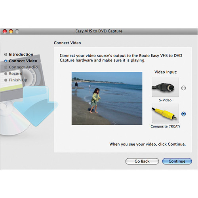Viewport: 198px width, 198px height.
Task: Click 'When you see your video' instruction
Action: [x=148, y=144]
